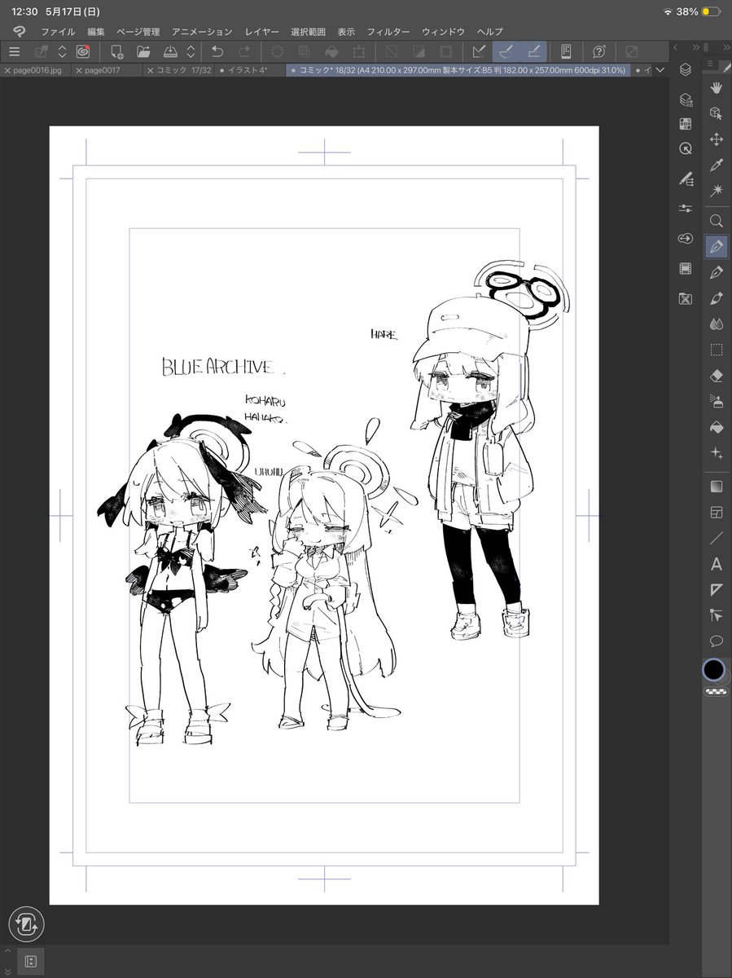Close the page0016.jpg tab

(7, 71)
